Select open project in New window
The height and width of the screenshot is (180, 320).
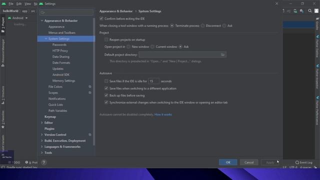coord(128,46)
